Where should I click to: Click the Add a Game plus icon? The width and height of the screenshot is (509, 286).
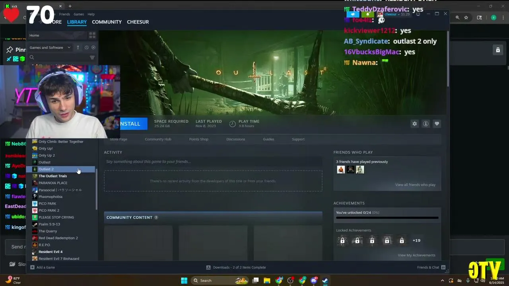(x=33, y=267)
